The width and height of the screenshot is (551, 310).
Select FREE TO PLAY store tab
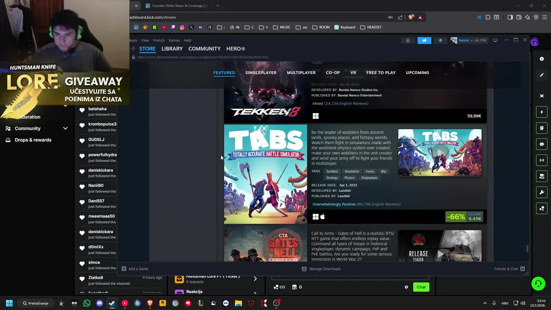coord(381,72)
